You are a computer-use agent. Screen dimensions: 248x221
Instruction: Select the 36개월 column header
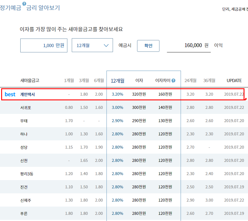pyautogui.click(x=209, y=81)
